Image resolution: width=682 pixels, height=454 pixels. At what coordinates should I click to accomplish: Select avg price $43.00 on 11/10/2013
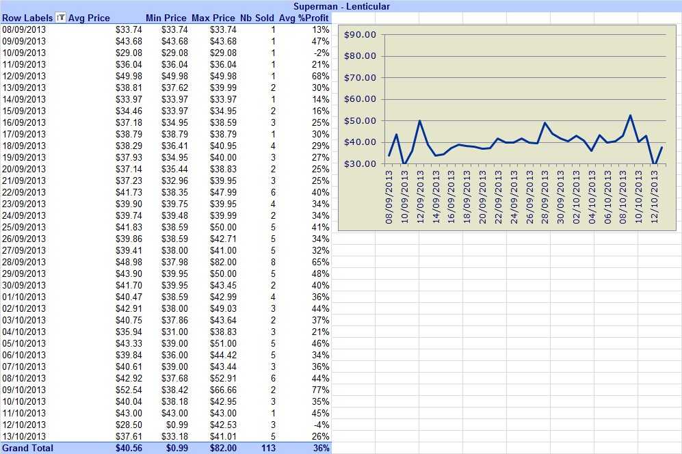pyautogui.click(x=129, y=413)
